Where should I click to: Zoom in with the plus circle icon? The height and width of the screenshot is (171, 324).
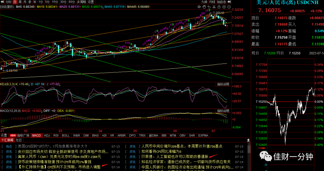click(224, 7)
